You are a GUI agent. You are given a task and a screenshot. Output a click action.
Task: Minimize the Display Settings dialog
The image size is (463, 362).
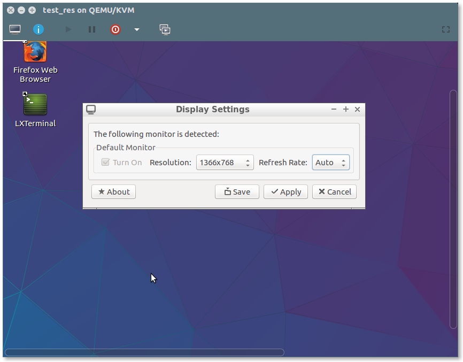point(334,109)
